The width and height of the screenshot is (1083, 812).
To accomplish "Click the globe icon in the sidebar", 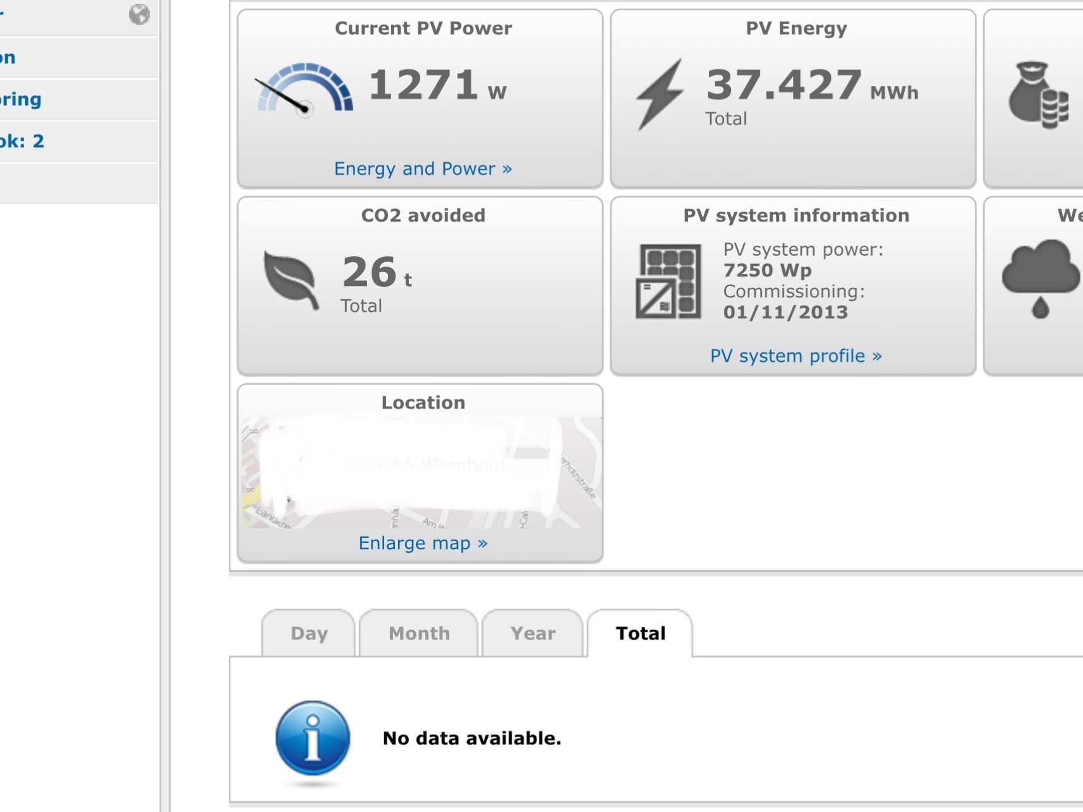I will coord(139,14).
